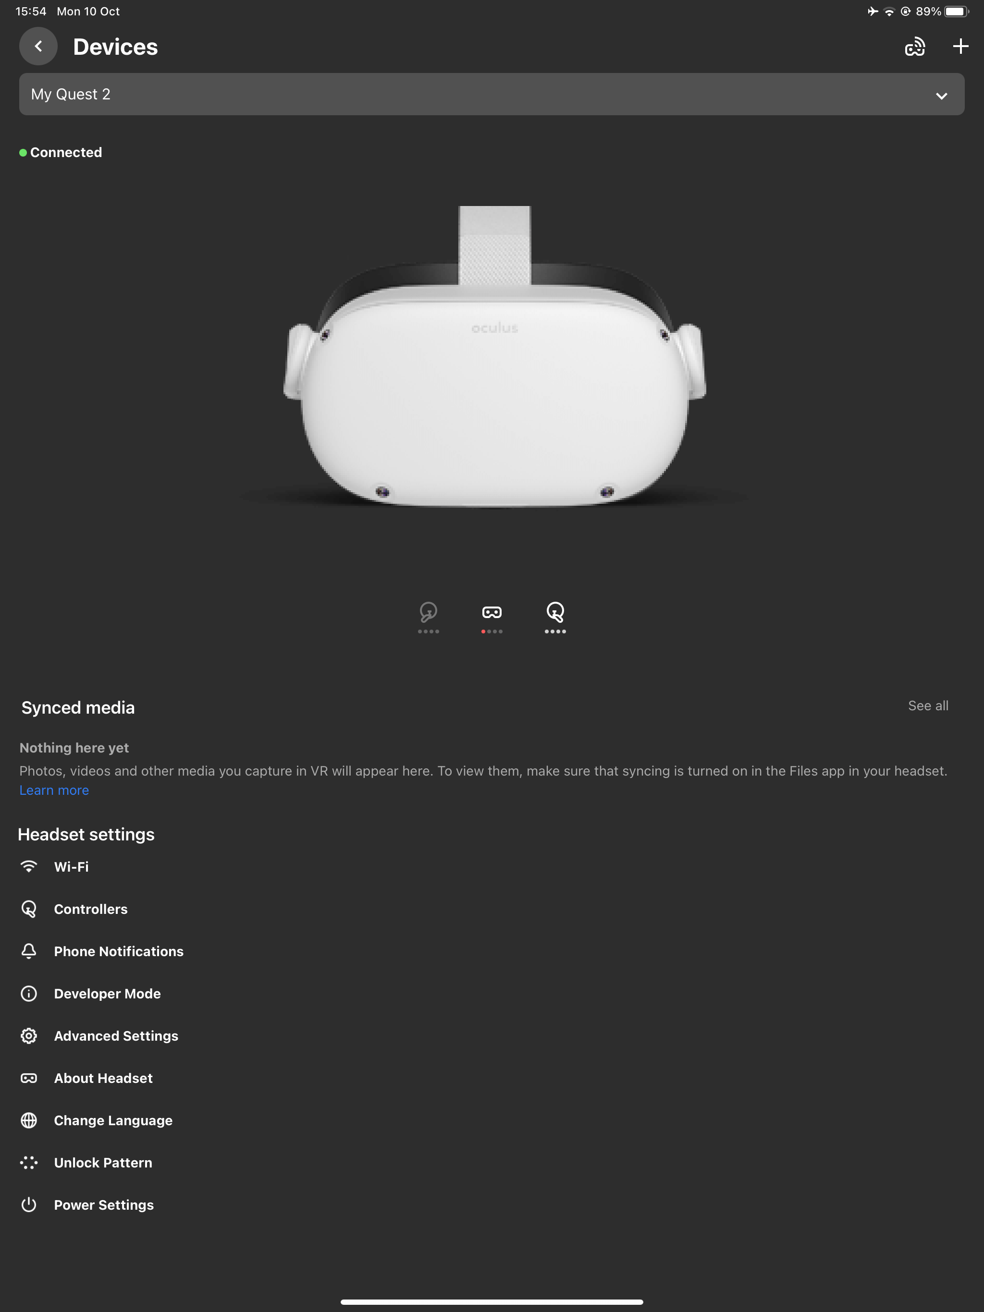The height and width of the screenshot is (1312, 984).
Task: Enable Unlock Pattern setting
Action: (103, 1162)
